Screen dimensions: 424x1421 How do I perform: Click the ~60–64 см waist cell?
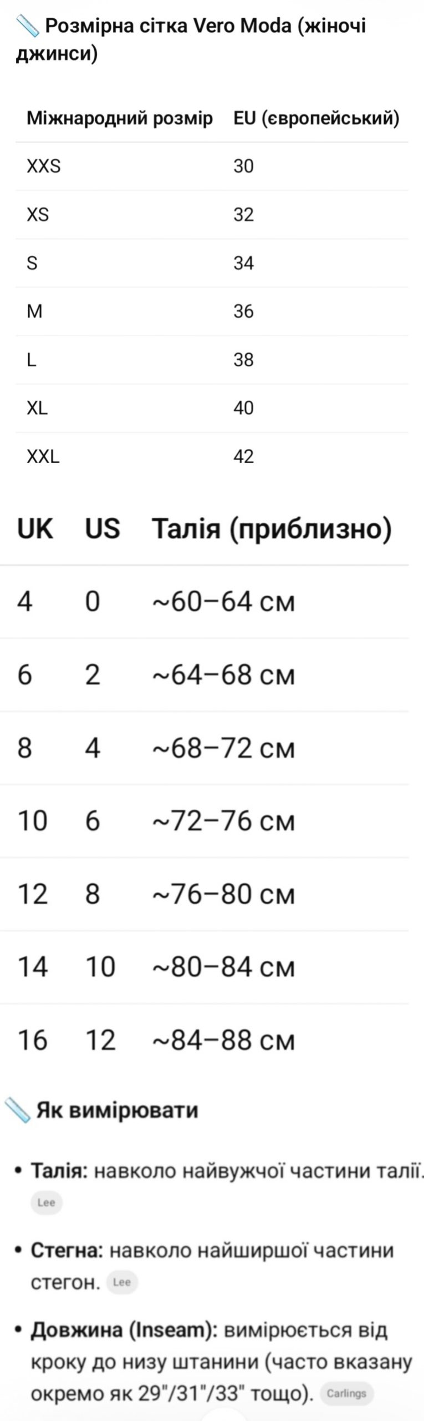click(223, 602)
